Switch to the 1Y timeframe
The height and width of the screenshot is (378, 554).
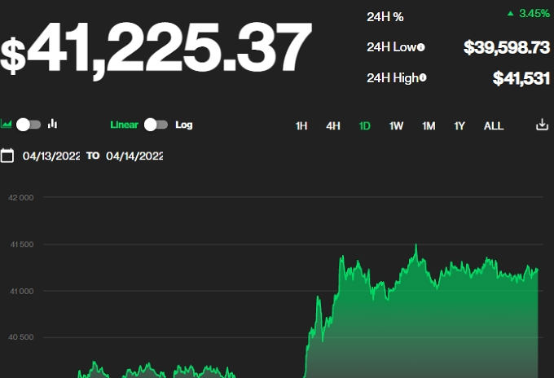tap(459, 125)
